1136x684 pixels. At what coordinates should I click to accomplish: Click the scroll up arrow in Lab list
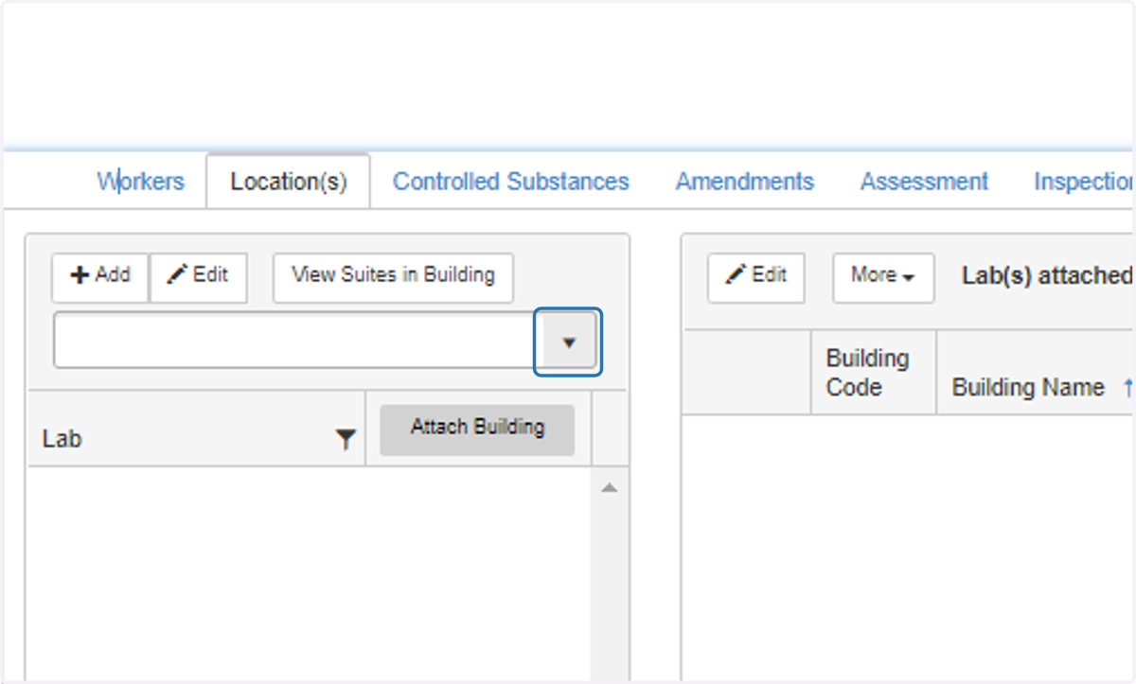coord(610,488)
